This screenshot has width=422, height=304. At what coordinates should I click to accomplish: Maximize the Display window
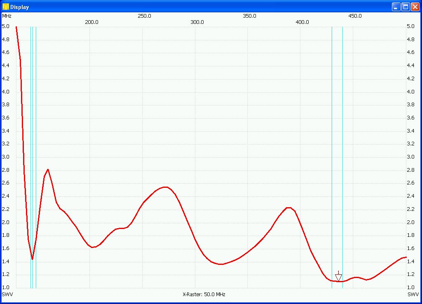click(406, 7)
